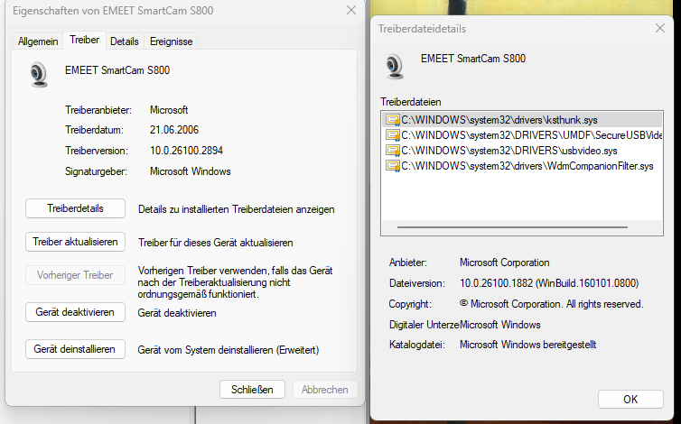Click the Anbieter value Microsoft Corporation

pyautogui.click(x=505, y=263)
